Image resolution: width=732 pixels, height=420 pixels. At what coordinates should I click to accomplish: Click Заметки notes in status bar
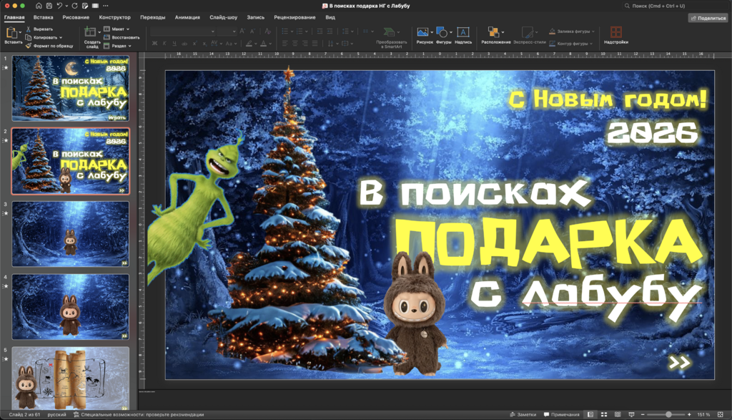tap(523, 414)
